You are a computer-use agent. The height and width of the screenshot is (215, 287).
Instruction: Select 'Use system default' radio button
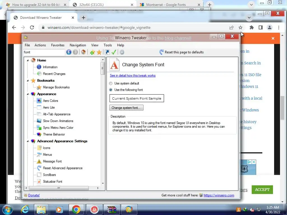111,83
